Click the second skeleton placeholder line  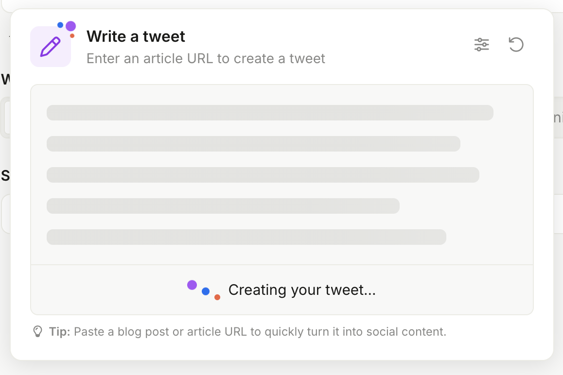[253, 144]
